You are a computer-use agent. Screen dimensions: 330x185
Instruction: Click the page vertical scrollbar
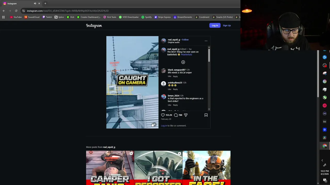point(318,73)
